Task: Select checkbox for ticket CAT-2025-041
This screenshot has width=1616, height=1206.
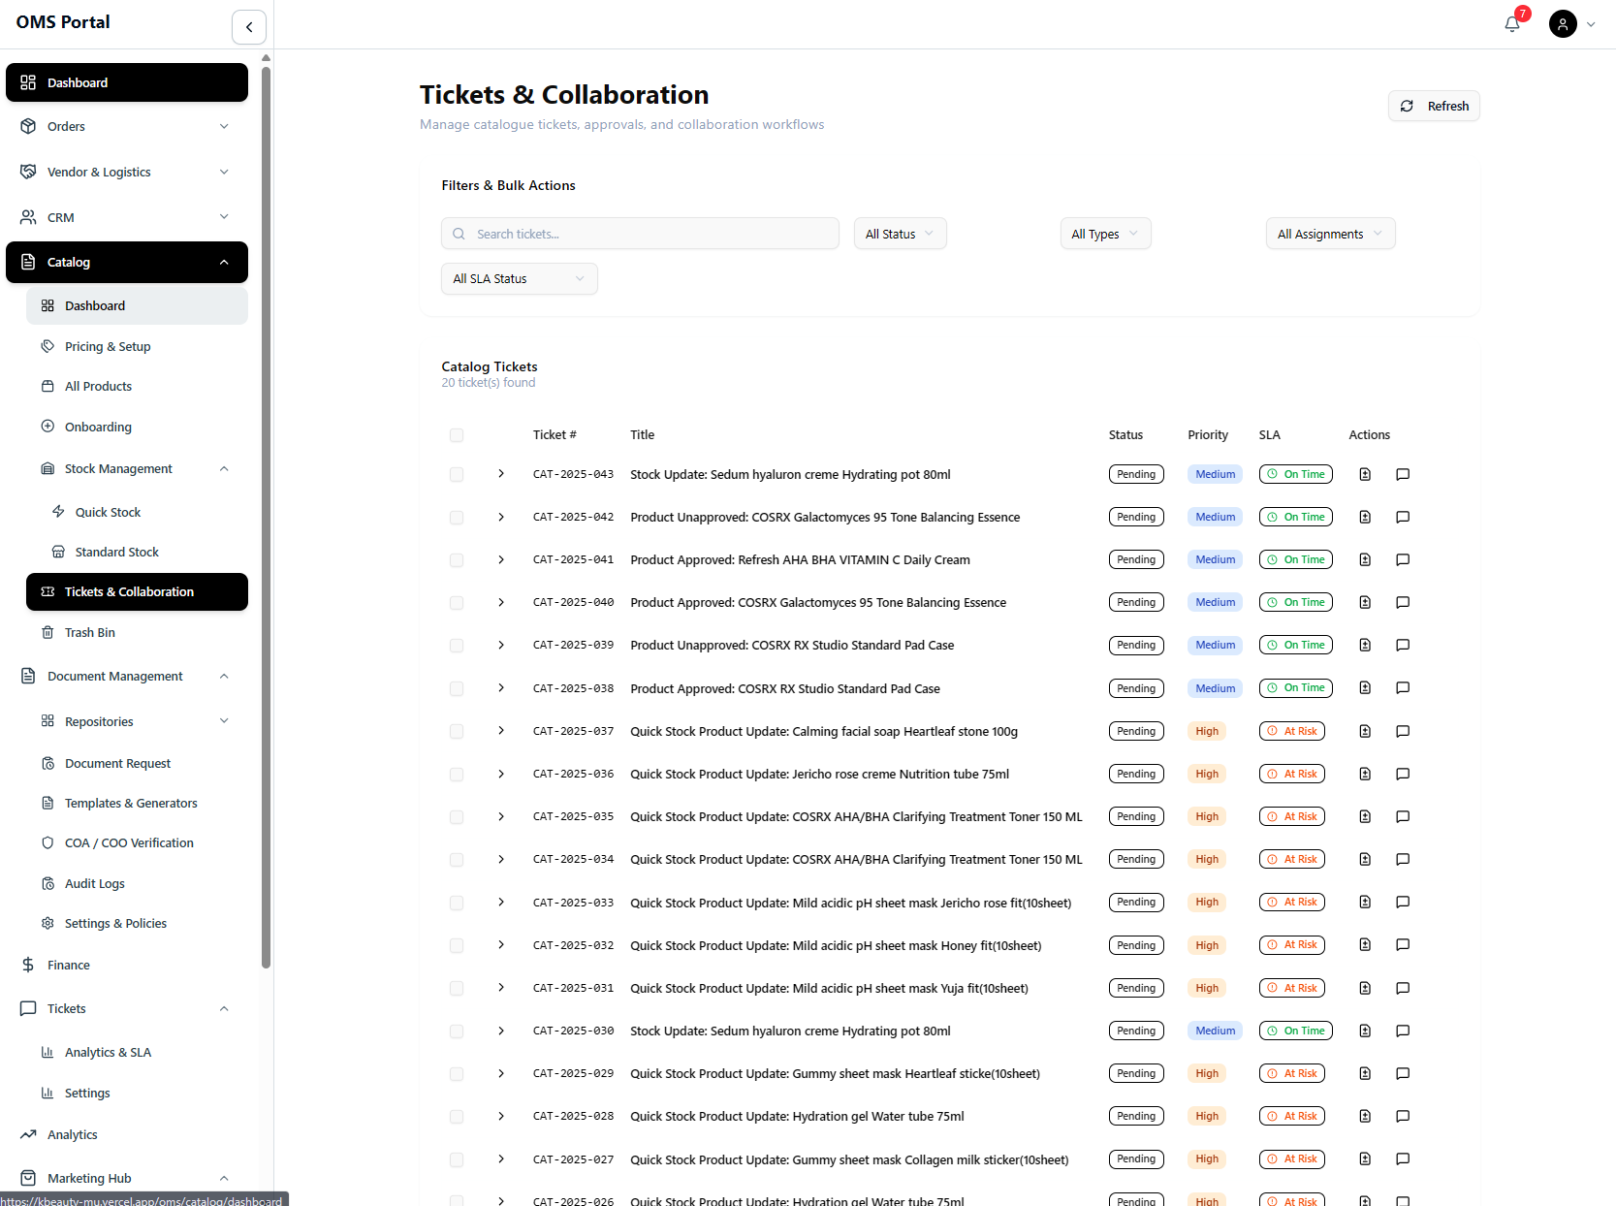Action: [457, 559]
